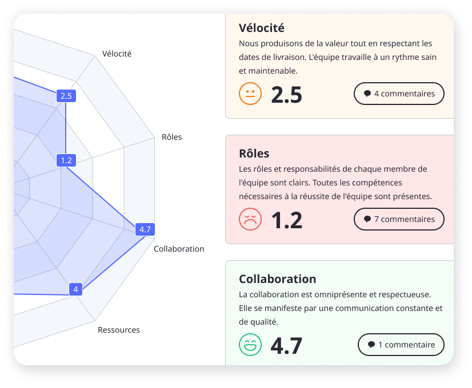
Task: Select the Vélocité axis label on the chart
Action: (117, 54)
